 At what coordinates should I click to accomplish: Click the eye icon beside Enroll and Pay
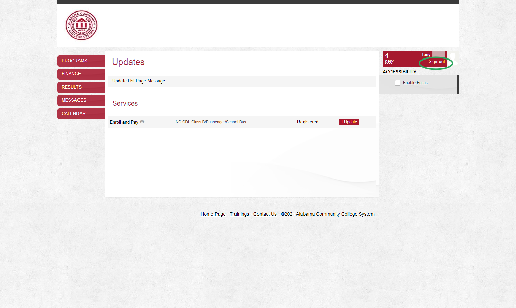tap(142, 122)
